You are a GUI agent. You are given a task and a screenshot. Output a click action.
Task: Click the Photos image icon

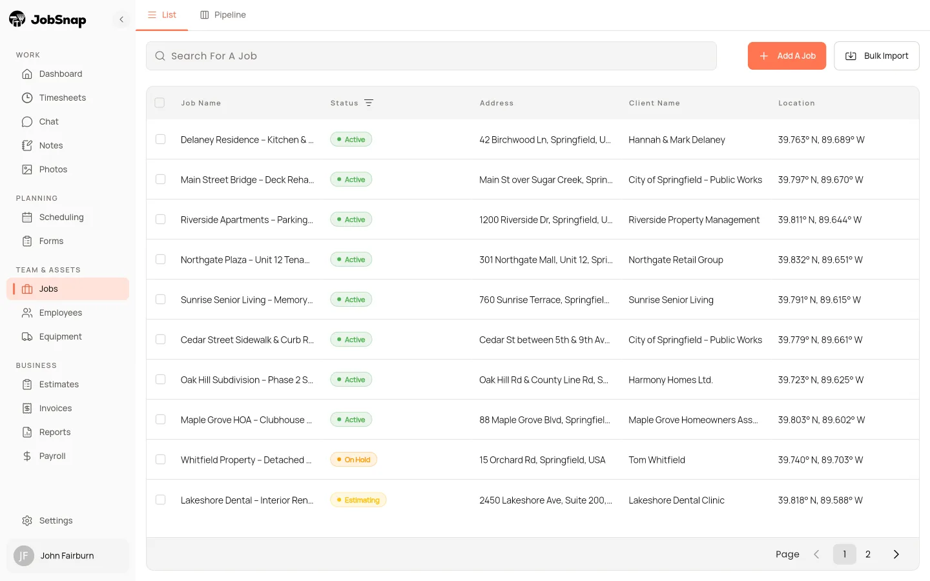(x=27, y=169)
